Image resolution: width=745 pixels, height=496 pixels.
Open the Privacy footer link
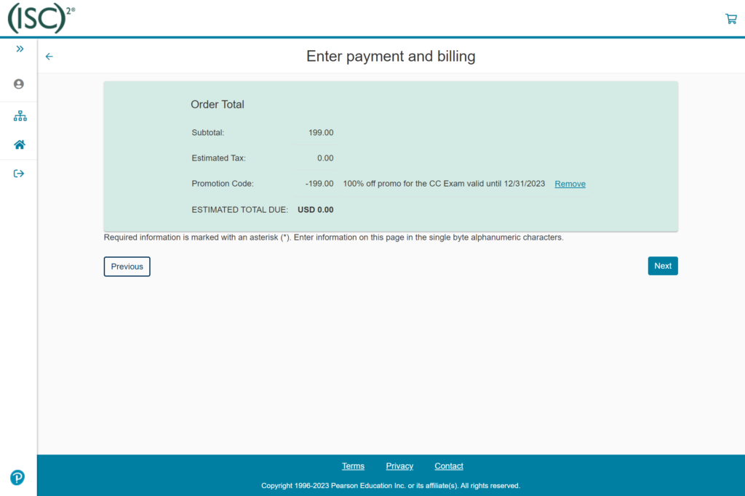399,466
